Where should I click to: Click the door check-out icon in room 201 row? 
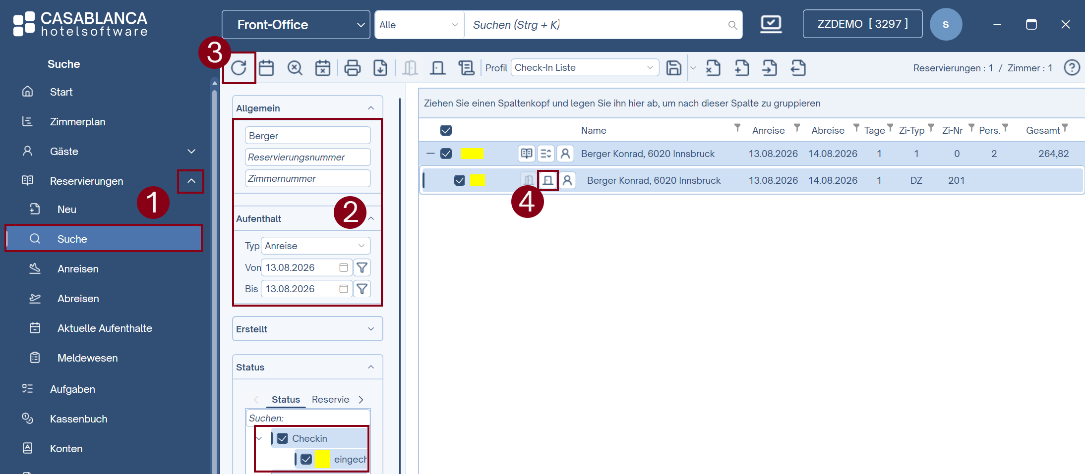548,180
